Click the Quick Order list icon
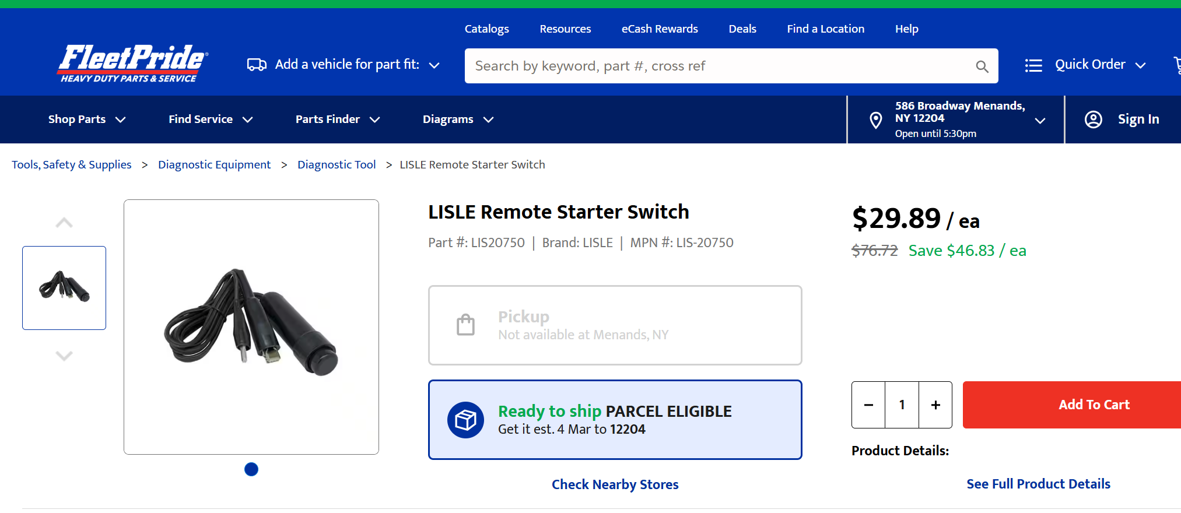Image resolution: width=1181 pixels, height=513 pixels. point(1033,65)
